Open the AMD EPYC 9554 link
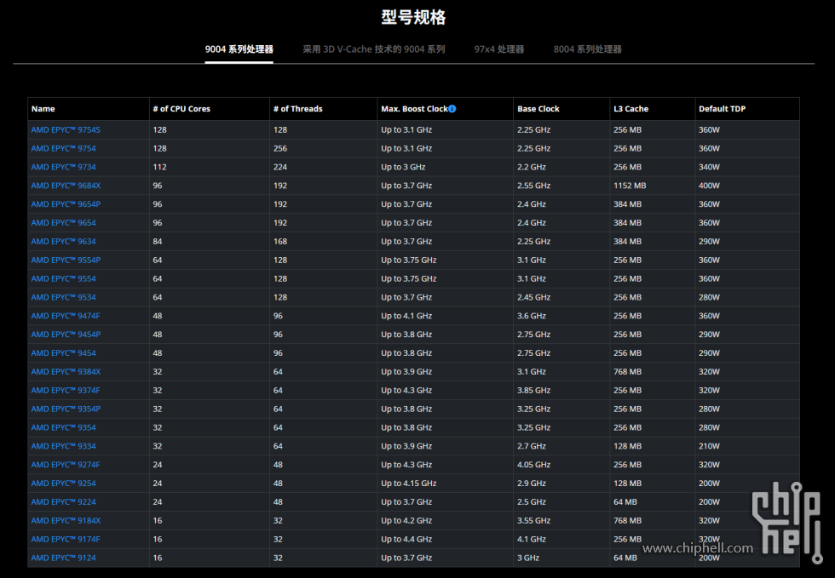Image resolution: width=835 pixels, height=578 pixels. pos(63,279)
